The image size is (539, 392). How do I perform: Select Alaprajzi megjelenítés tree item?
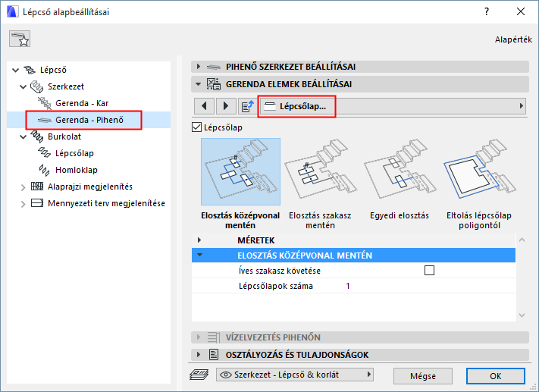(90, 187)
